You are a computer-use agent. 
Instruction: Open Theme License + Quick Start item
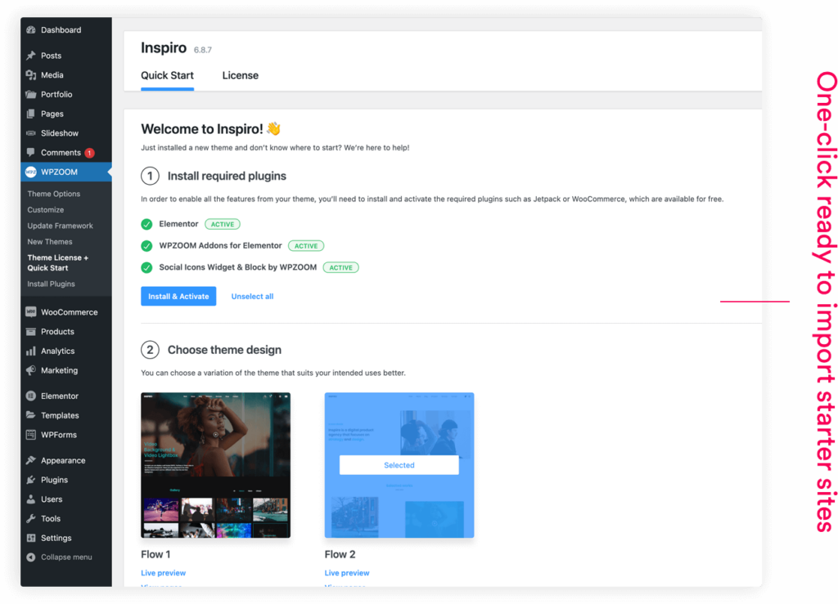coord(58,262)
